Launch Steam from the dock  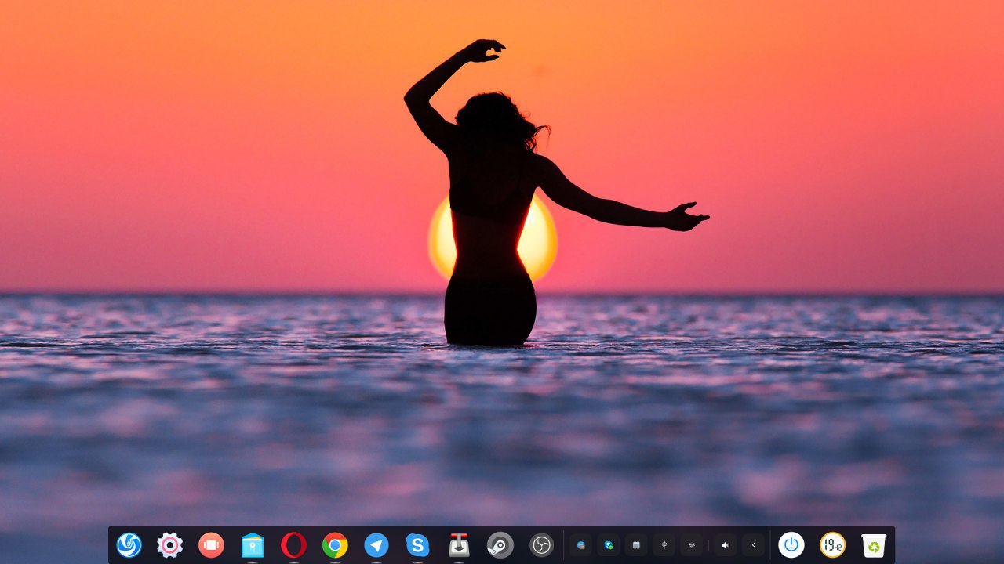tap(500, 545)
